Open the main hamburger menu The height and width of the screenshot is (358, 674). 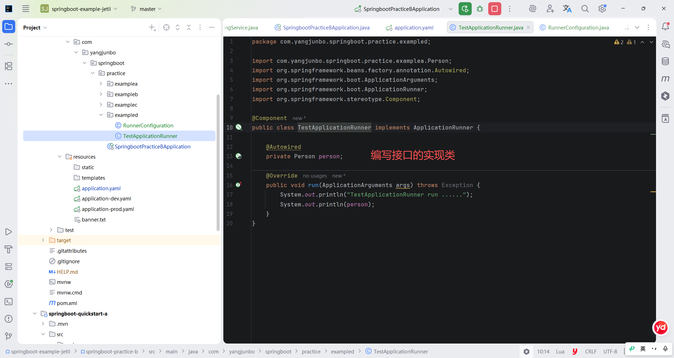26,9
